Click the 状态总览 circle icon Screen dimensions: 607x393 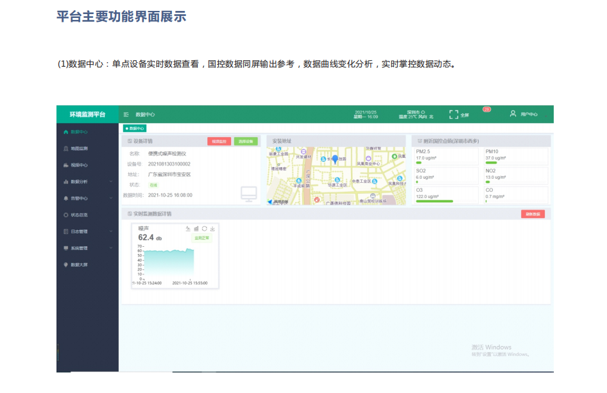(66, 215)
